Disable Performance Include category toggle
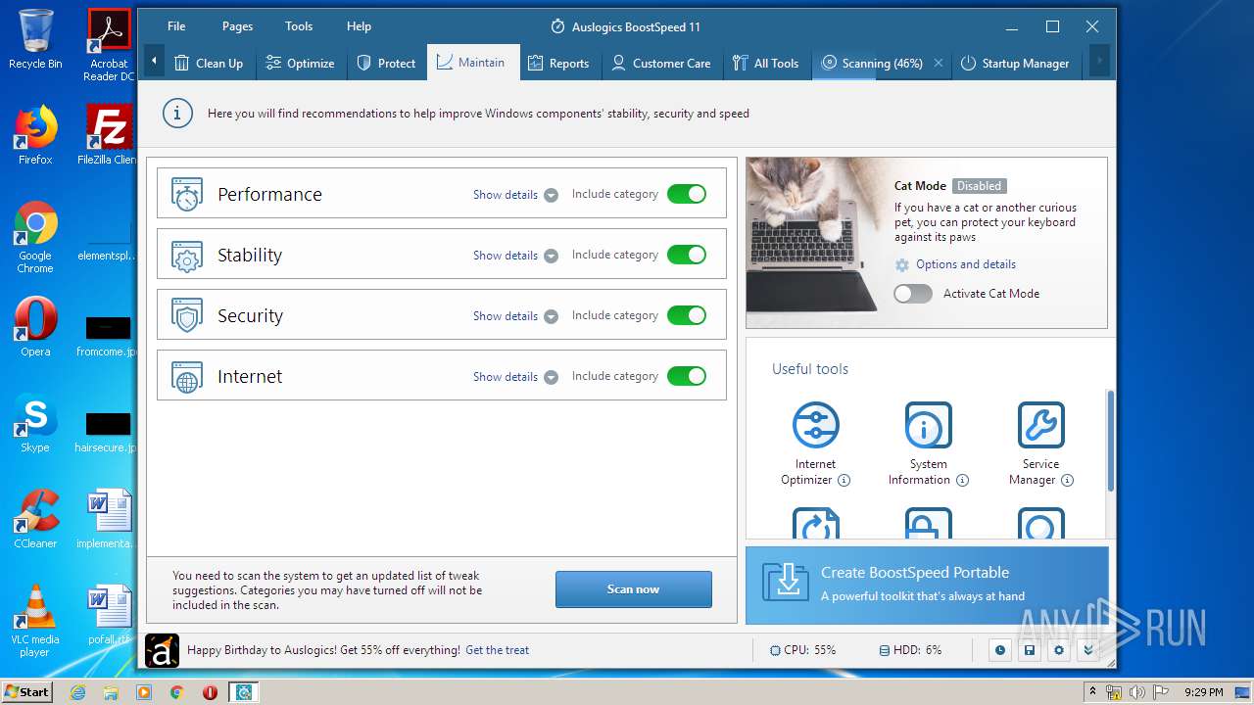This screenshot has width=1254, height=705. tap(687, 194)
